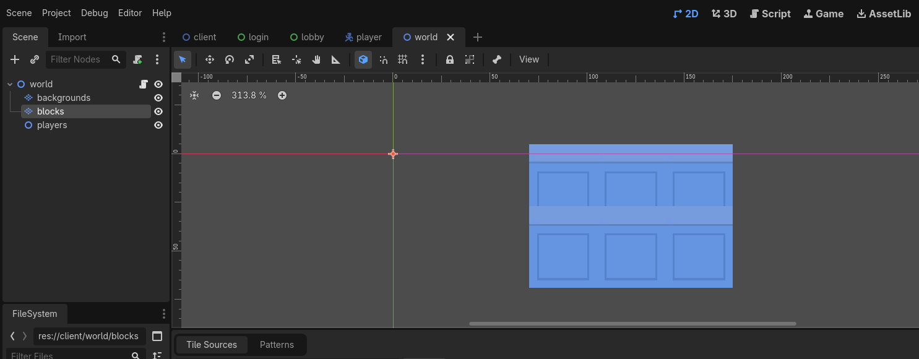Select the Rotate mode tool
Image resolution: width=919 pixels, height=359 pixels.
coord(230,59)
